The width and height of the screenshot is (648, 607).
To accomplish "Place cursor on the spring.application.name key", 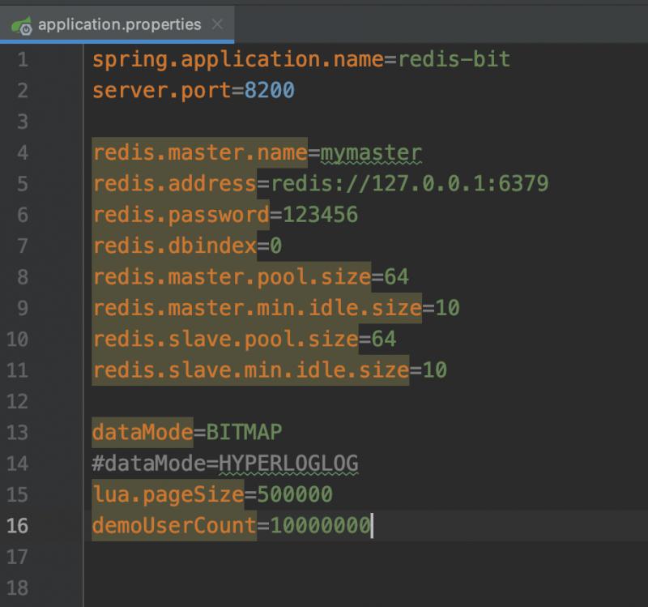I will point(238,59).
